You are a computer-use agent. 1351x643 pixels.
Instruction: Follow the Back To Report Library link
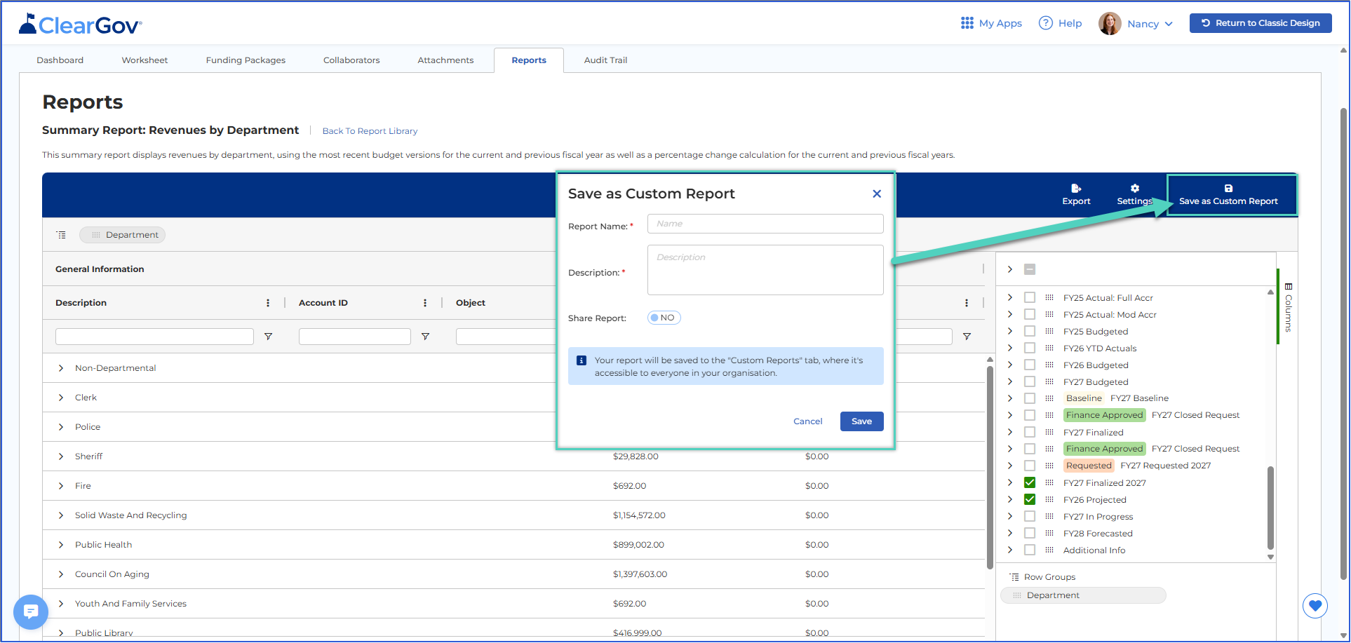370,131
